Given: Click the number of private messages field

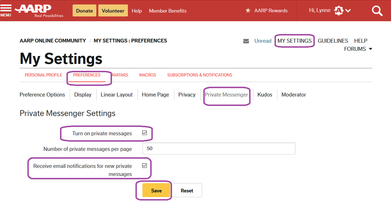Looking at the screenshot, I should 219,149.
